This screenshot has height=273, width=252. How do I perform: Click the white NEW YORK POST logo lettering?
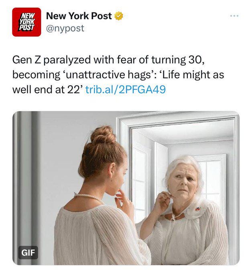[x=26, y=22]
